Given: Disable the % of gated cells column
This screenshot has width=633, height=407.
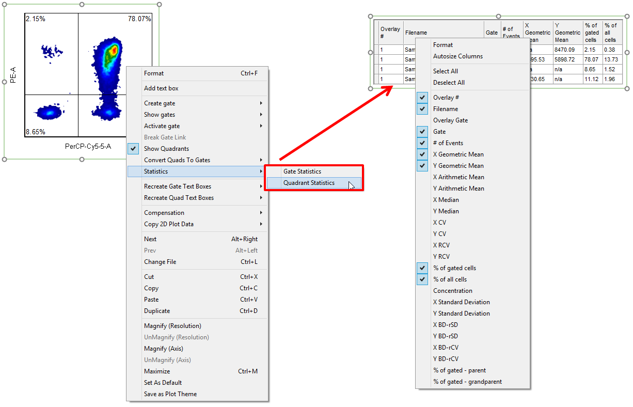Looking at the screenshot, I should pyautogui.click(x=454, y=268).
